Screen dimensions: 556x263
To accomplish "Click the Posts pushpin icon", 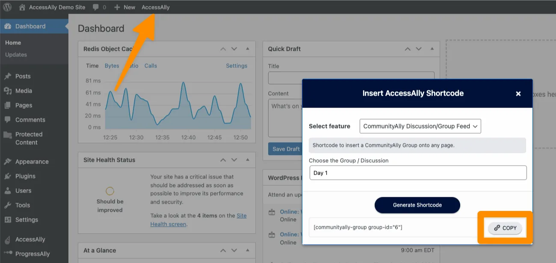I will pyautogui.click(x=8, y=76).
